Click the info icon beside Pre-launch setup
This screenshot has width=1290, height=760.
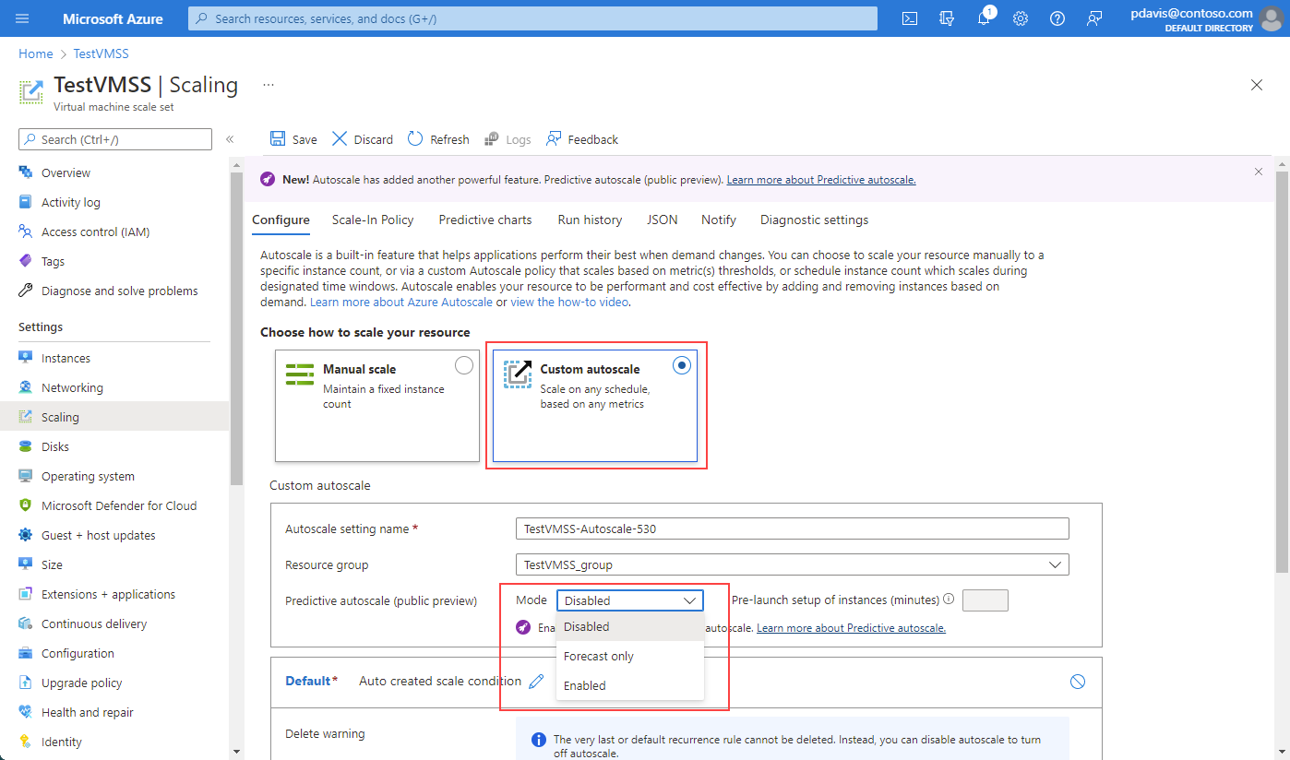coord(949,600)
